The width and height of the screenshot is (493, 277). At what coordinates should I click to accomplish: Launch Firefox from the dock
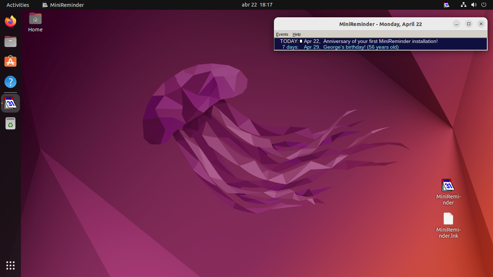(10, 21)
